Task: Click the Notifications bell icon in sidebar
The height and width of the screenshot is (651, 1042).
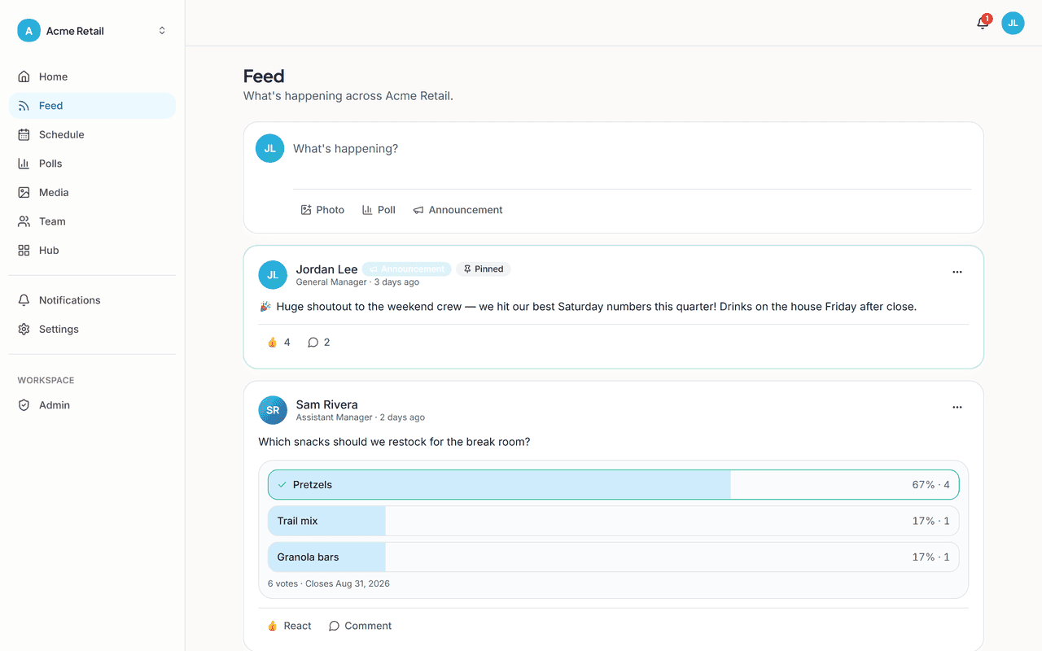Action: coord(24,300)
